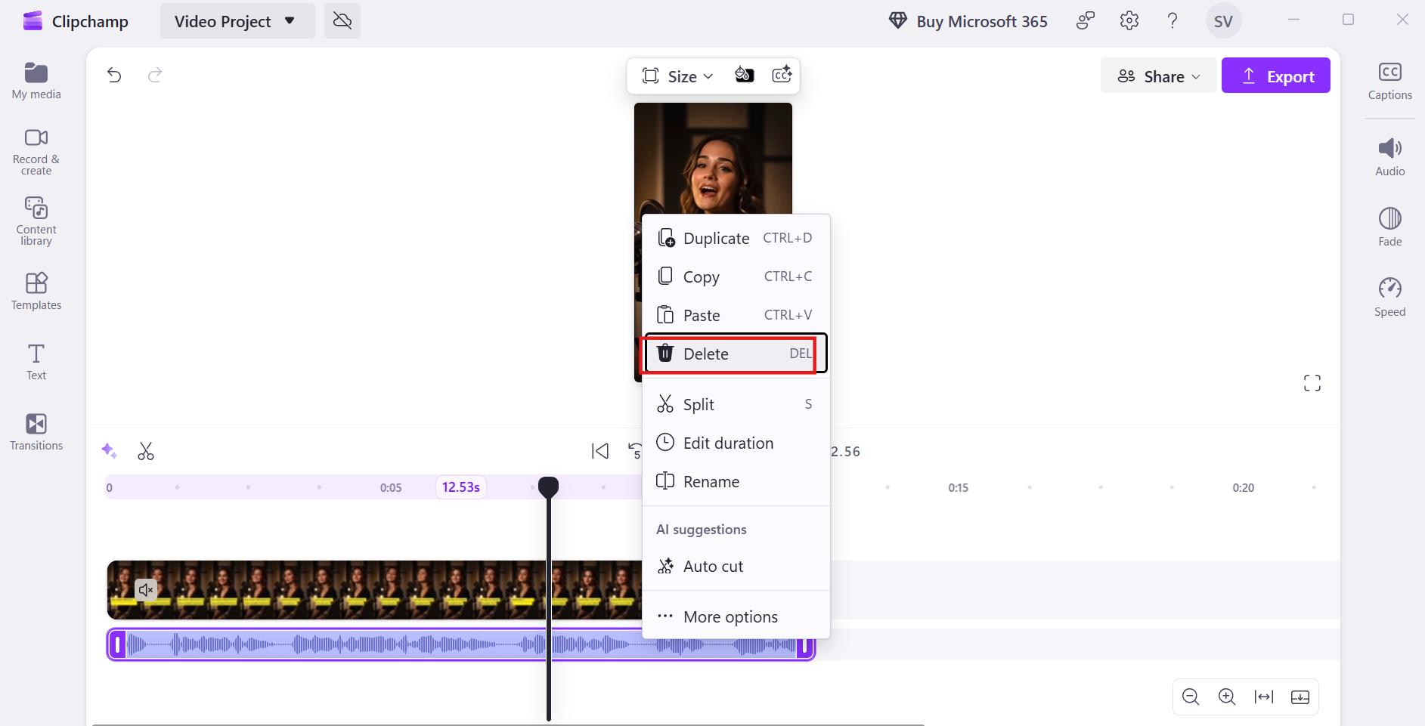
Task: Open the My media panel
Action: [x=36, y=81]
